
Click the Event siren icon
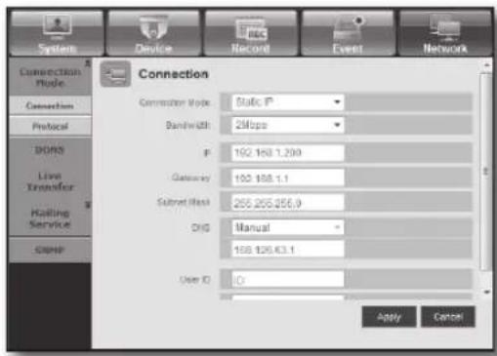[349, 28]
